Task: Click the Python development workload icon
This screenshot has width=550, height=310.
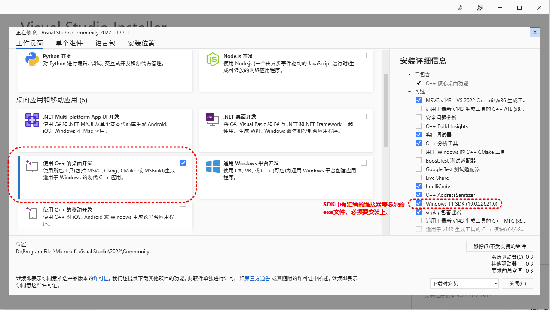Action: [32, 59]
